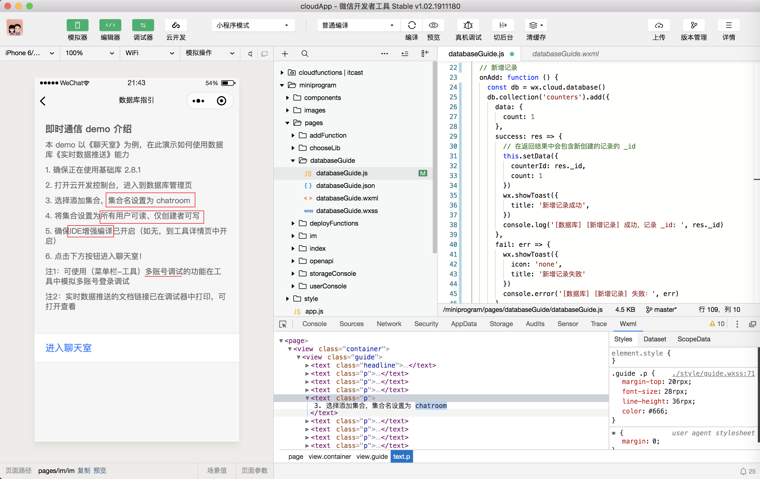Image resolution: width=760 pixels, height=479 pixels.
Task: Open the file tree more options menu
Action: [384, 54]
